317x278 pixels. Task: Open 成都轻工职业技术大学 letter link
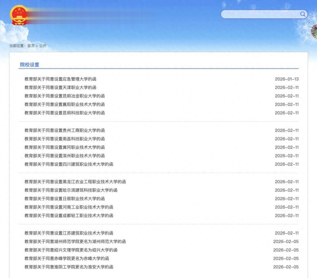click(x=69, y=216)
